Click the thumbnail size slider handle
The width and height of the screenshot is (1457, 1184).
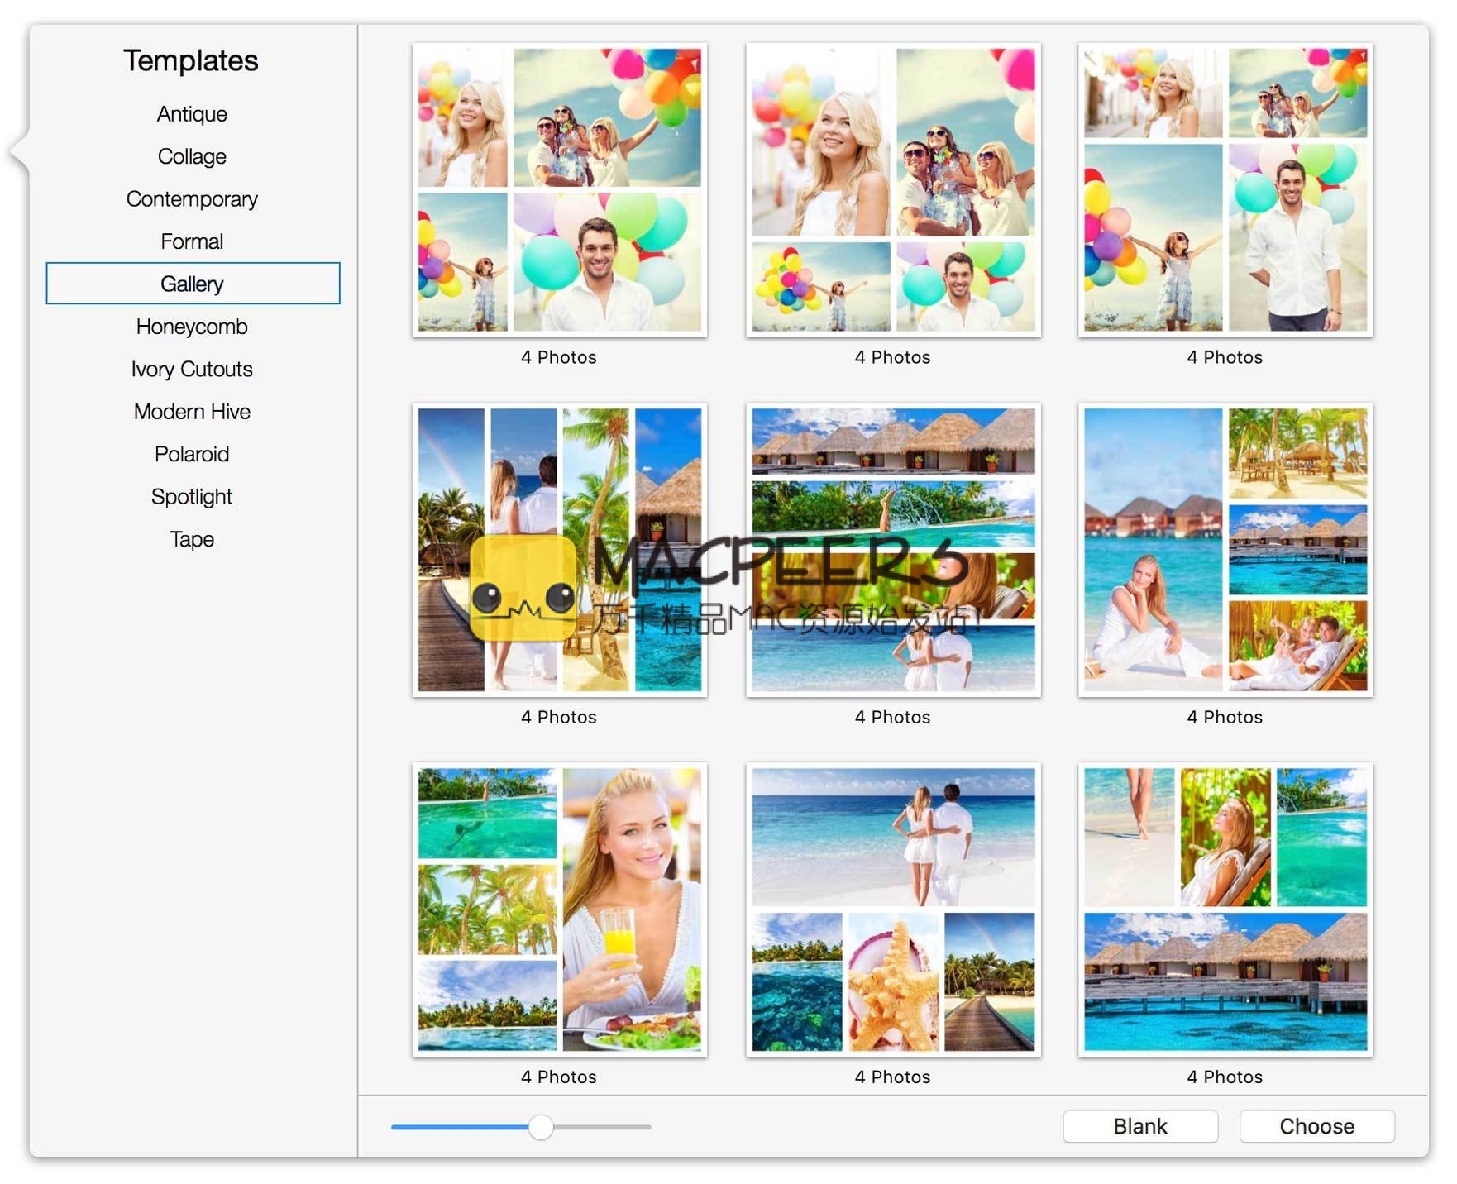coord(541,1126)
